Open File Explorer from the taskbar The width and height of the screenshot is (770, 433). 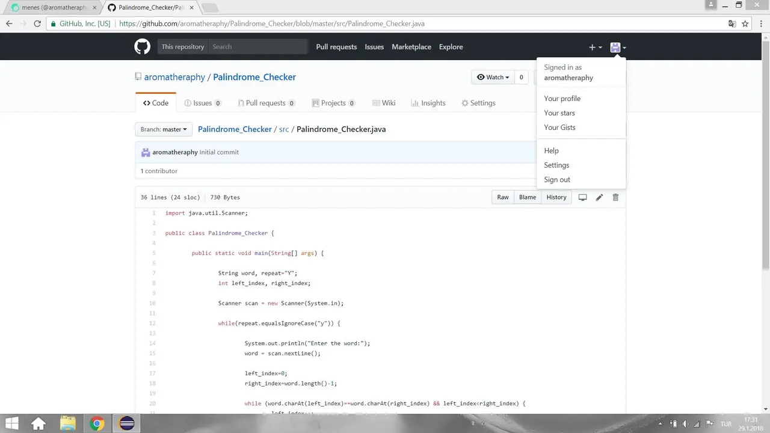pos(68,423)
